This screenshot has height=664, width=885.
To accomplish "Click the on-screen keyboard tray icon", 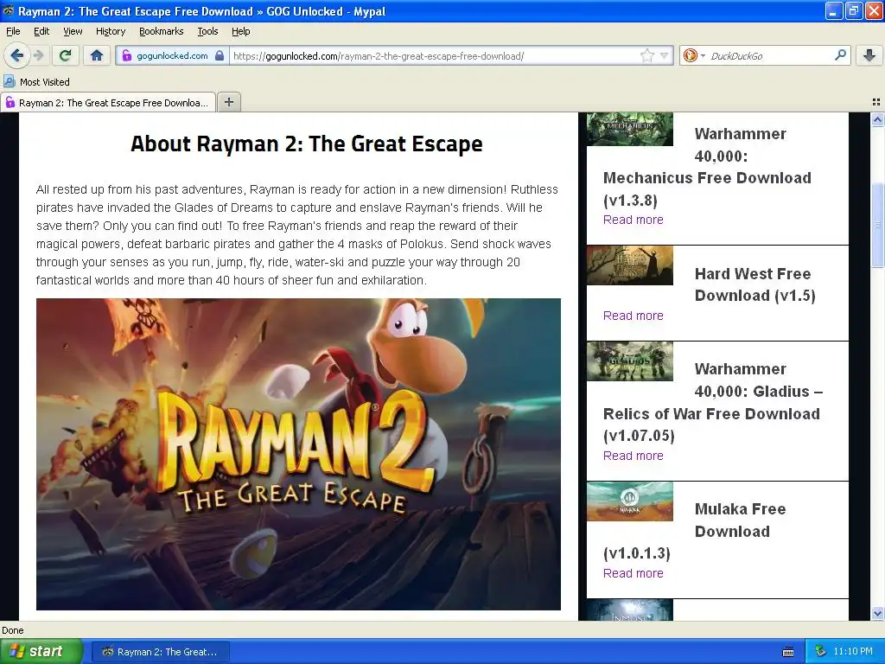I will coord(788,652).
